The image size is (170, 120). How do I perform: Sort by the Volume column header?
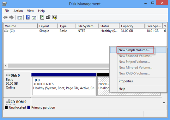click(x=21, y=26)
